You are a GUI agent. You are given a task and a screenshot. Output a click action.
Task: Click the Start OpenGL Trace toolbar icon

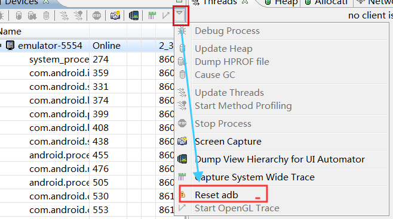point(165,15)
